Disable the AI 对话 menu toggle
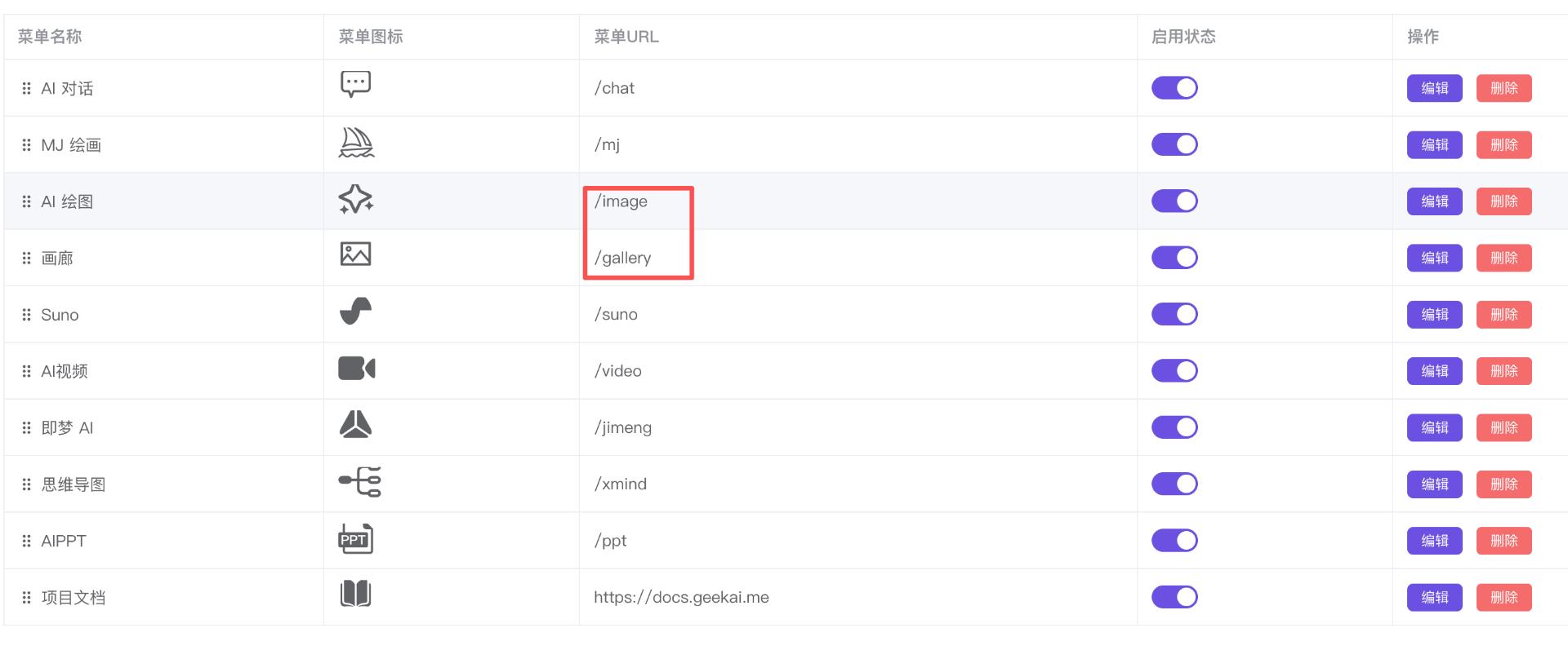This screenshot has height=650, width=1568. pyautogui.click(x=1174, y=88)
